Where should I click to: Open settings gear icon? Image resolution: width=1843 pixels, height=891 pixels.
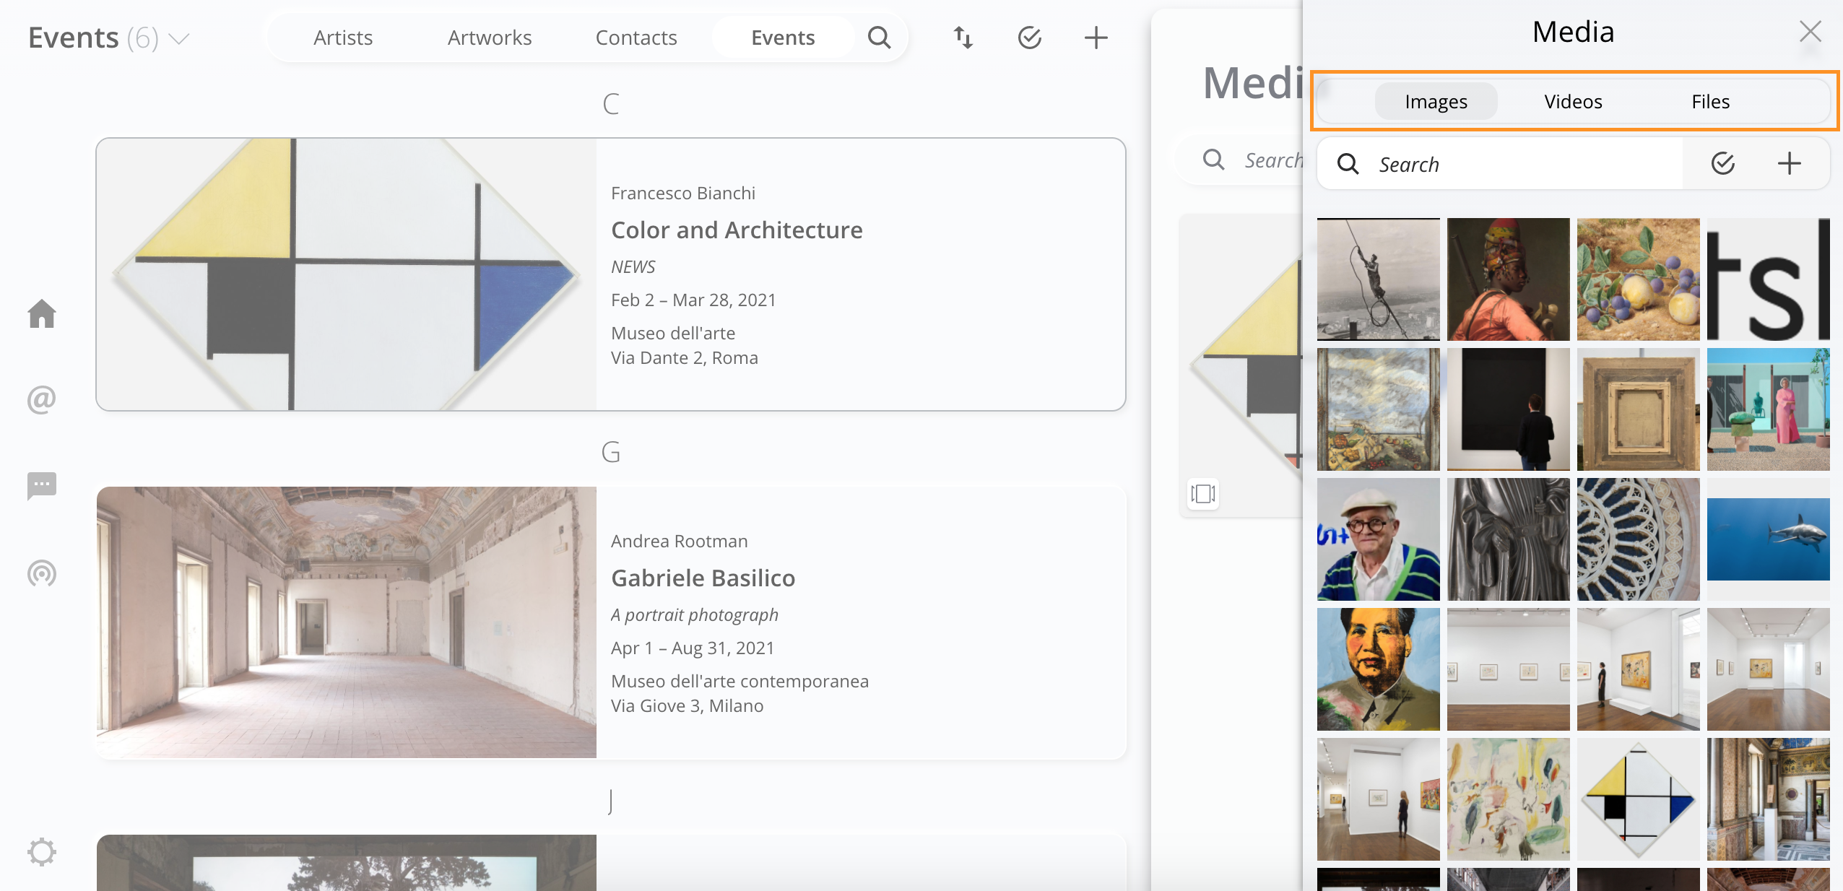pyautogui.click(x=42, y=852)
